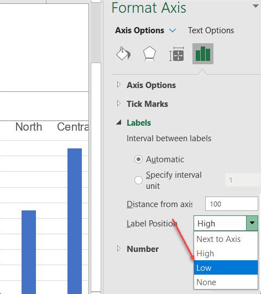This screenshot has height=294, width=261.
Task: Click the Distance from axis input field
Action: (232, 204)
